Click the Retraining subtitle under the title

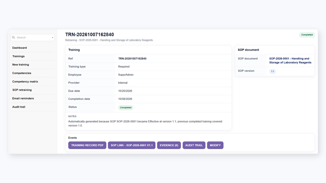click(x=109, y=40)
